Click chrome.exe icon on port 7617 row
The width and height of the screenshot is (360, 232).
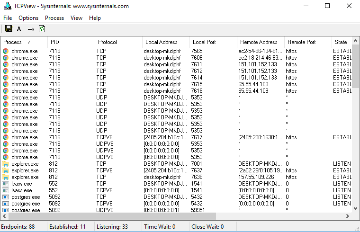point(6,137)
